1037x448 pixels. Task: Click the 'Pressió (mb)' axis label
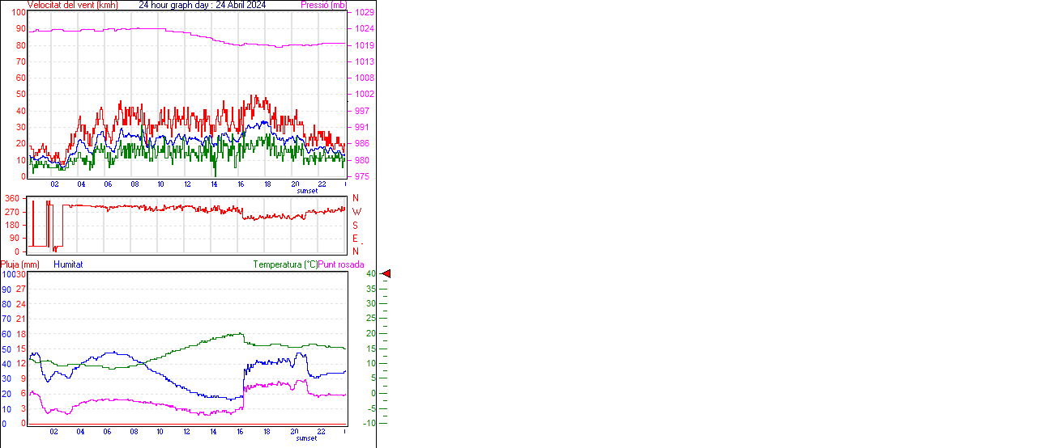pos(323,5)
